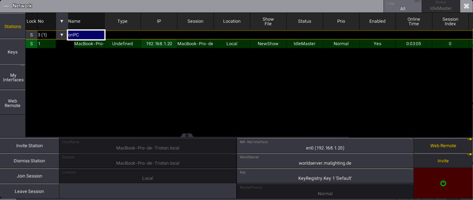The image size is (473, 200).
Task: Edit the WorldServer address field
Action: (x=325, y=161)
